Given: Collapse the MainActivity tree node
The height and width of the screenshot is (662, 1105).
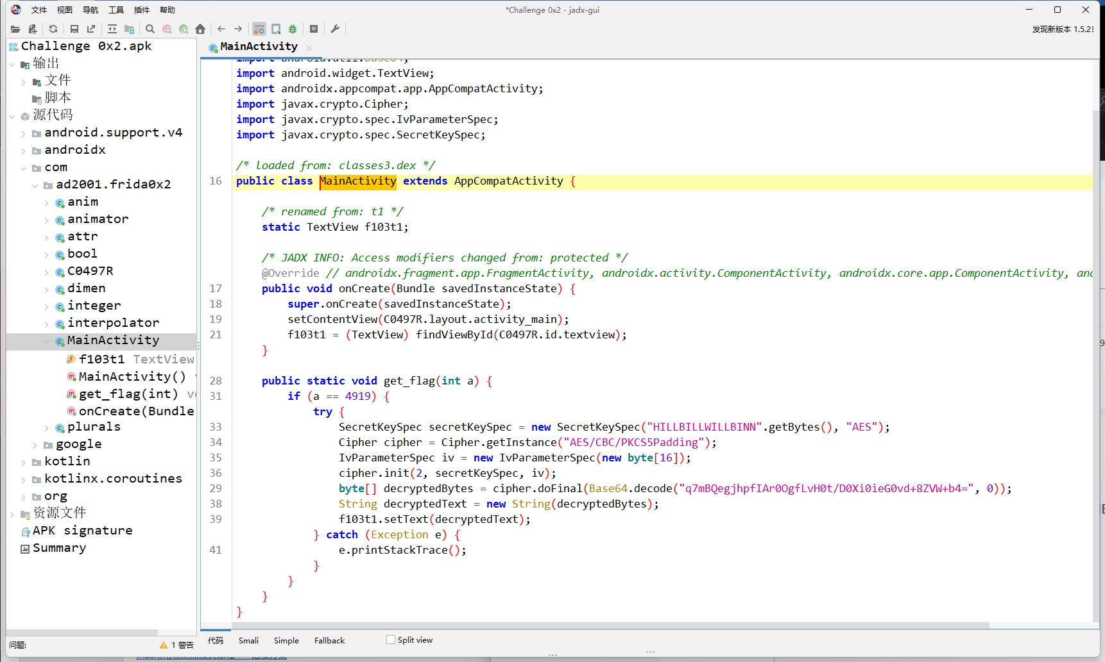Looking at the screenshot, I should point(47,341).
